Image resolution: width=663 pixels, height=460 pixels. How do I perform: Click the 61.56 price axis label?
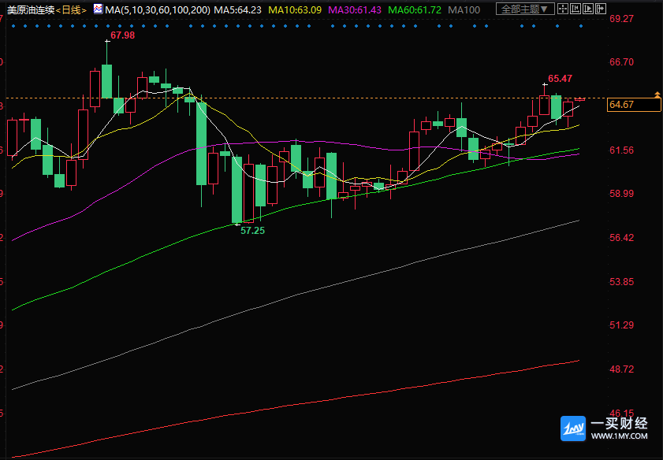point(621,150)
